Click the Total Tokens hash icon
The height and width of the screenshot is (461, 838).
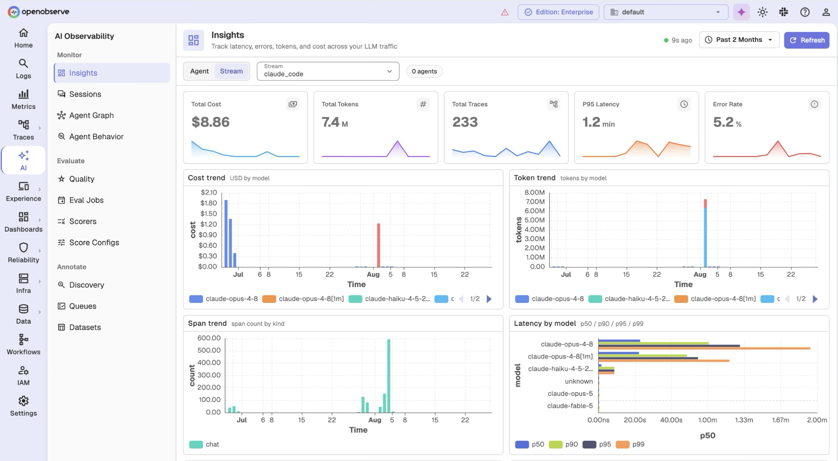pyautogui.click(x=423, y=104)
